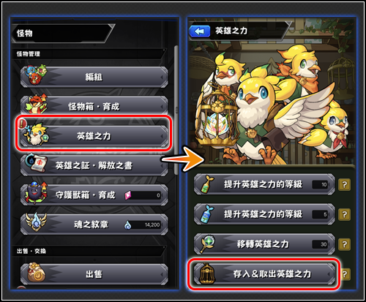This screenshot has width=366, height=302.
Task: Click help icon beside first level-up option
Action: 344,184
